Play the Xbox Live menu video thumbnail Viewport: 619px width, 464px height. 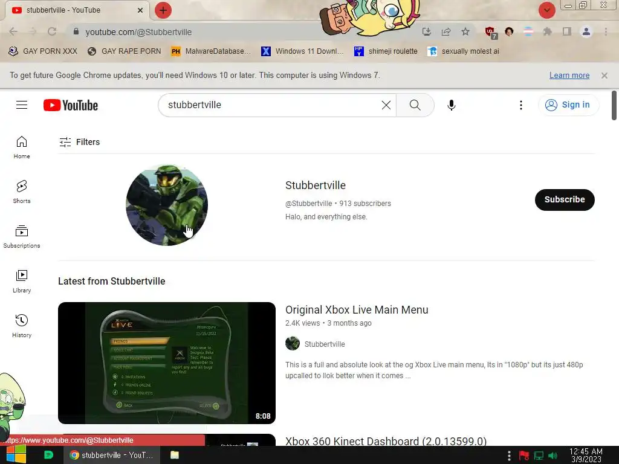pyautogui.click(x=167, y=363)
